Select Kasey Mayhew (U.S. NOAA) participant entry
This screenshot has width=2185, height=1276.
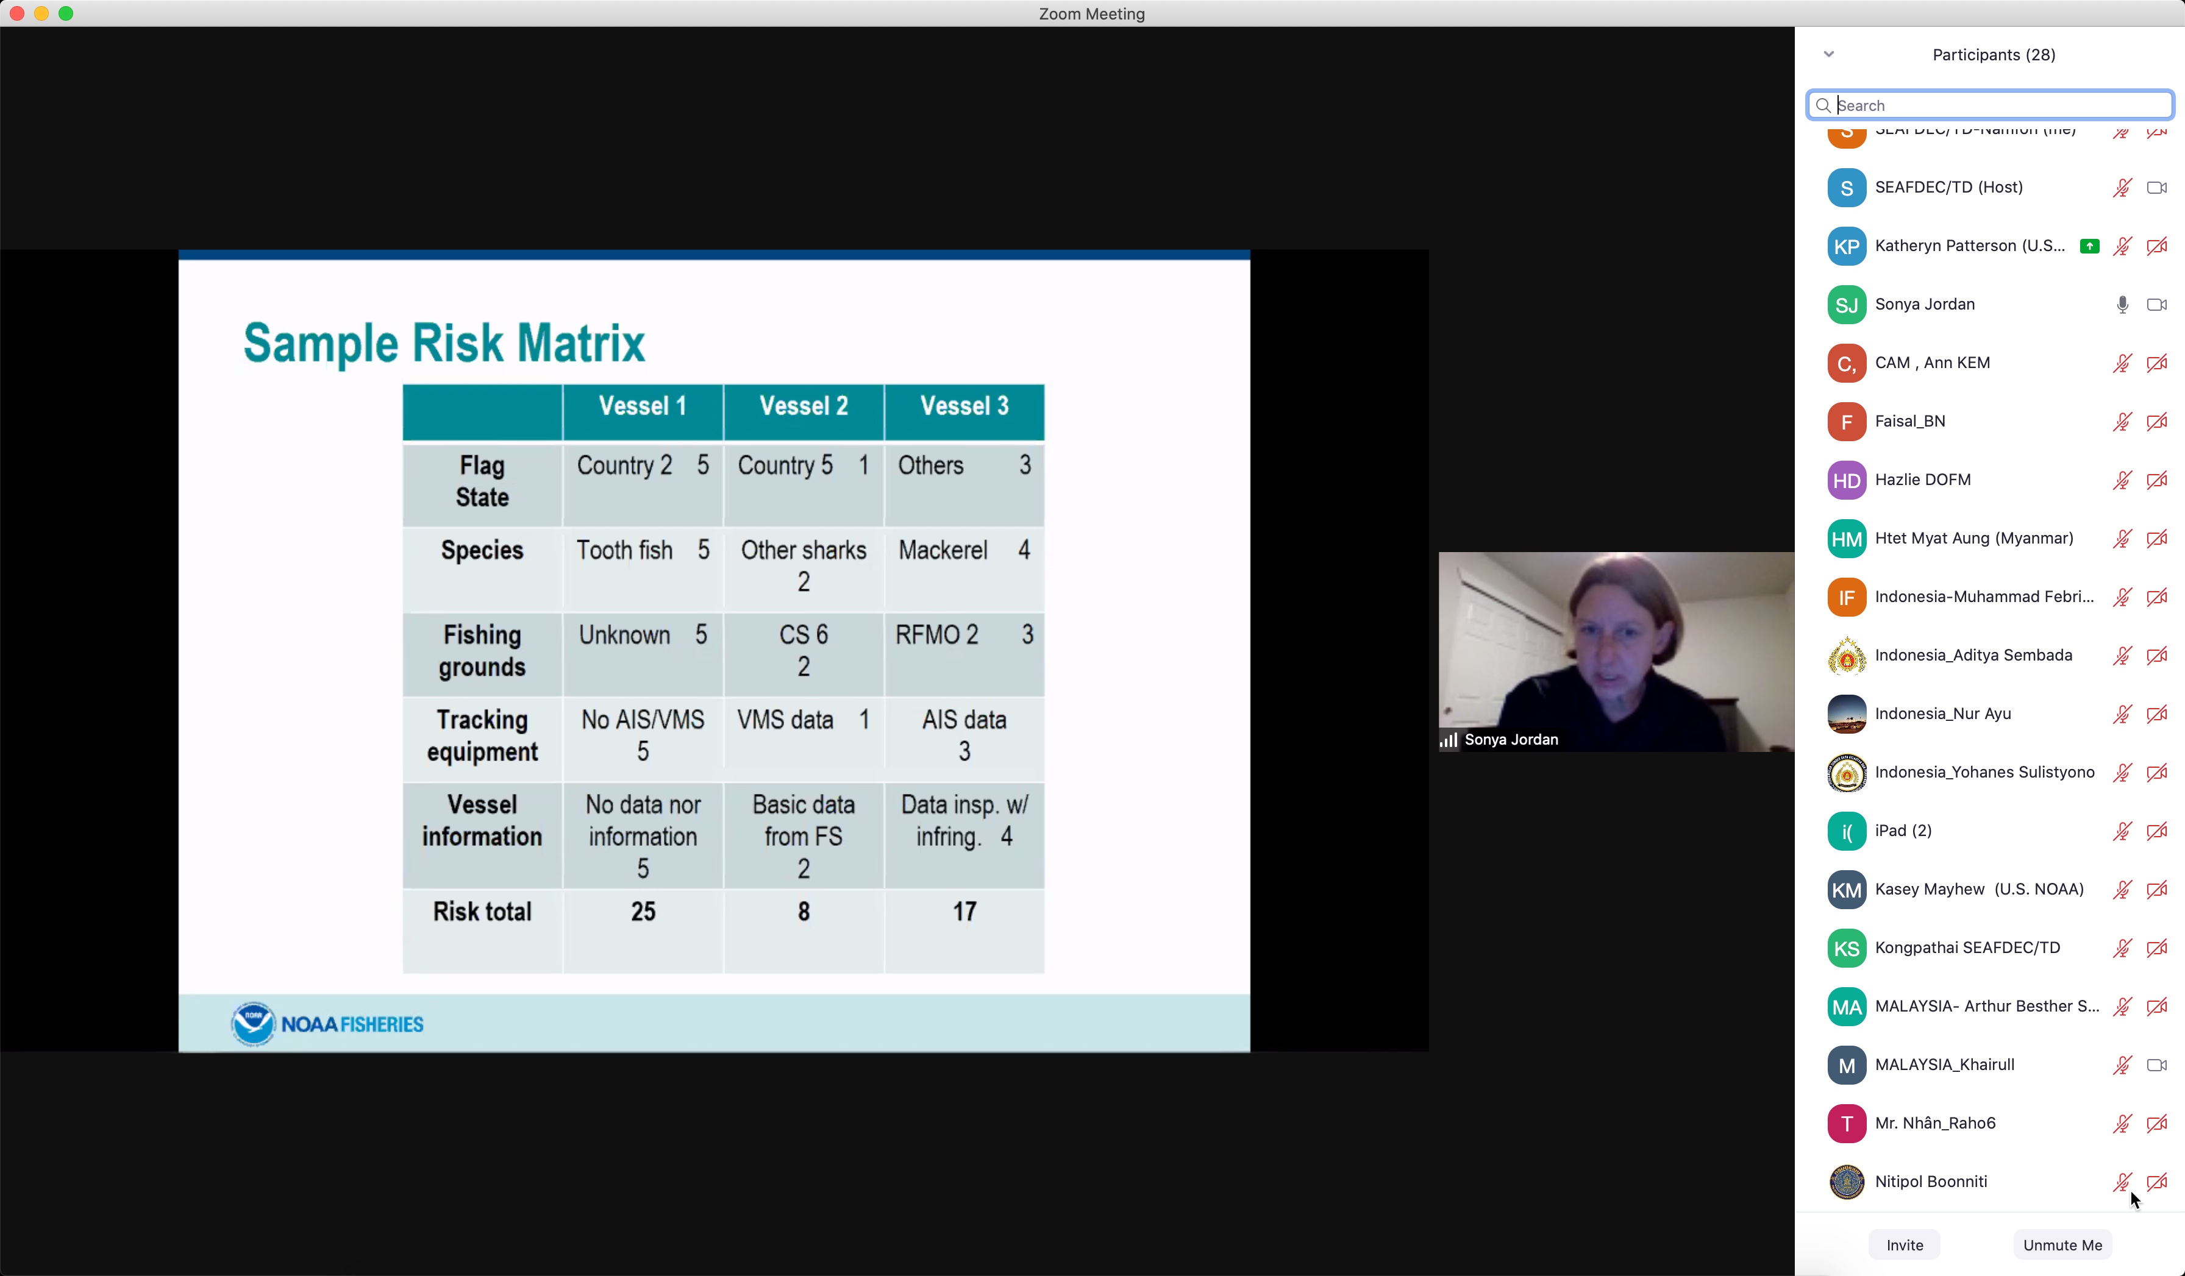point(1979,890)
